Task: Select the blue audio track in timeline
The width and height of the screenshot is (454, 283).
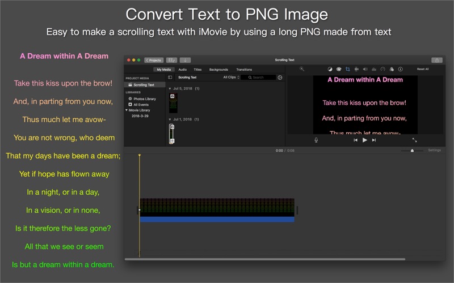Action: click(217, 220)
